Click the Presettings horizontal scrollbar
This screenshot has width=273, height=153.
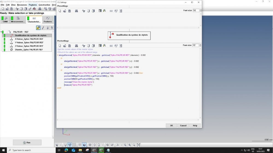pyautogui.click(x=128, y=28)
